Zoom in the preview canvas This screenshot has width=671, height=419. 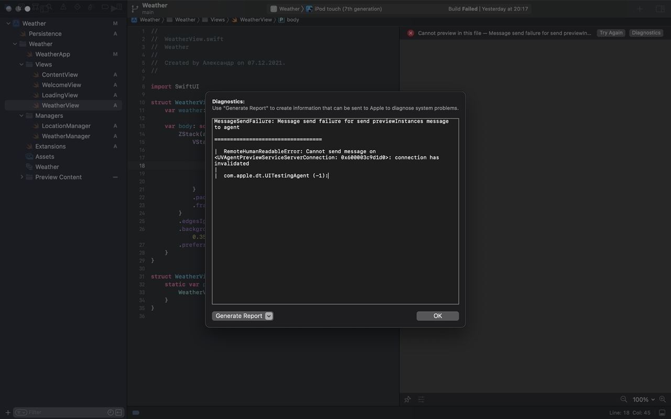click(663, 399)
